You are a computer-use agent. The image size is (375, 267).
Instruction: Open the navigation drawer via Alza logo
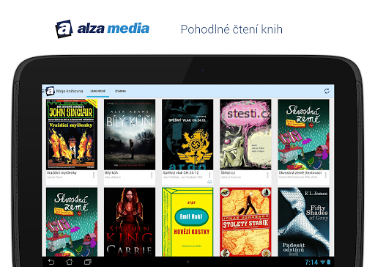click(x=50, y=91)
